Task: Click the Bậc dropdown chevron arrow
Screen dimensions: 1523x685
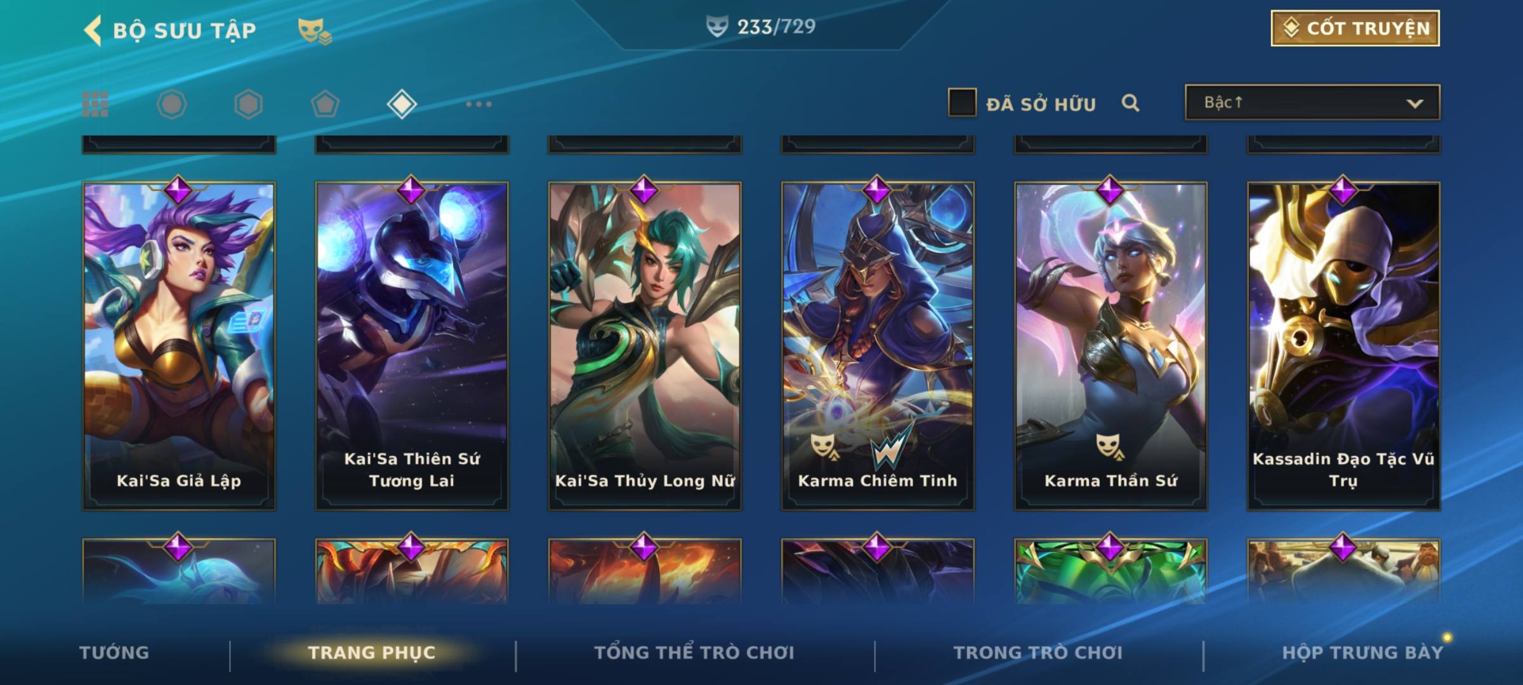Action: (x=1414, y=103)
